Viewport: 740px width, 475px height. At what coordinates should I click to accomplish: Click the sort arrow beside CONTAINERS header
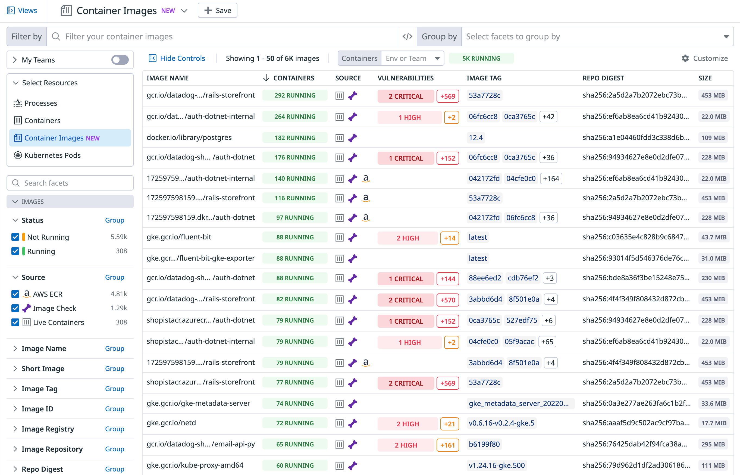coord(266,78)
